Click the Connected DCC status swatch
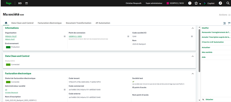The height and width of the screenshot is (102, 231). point(8,65)
